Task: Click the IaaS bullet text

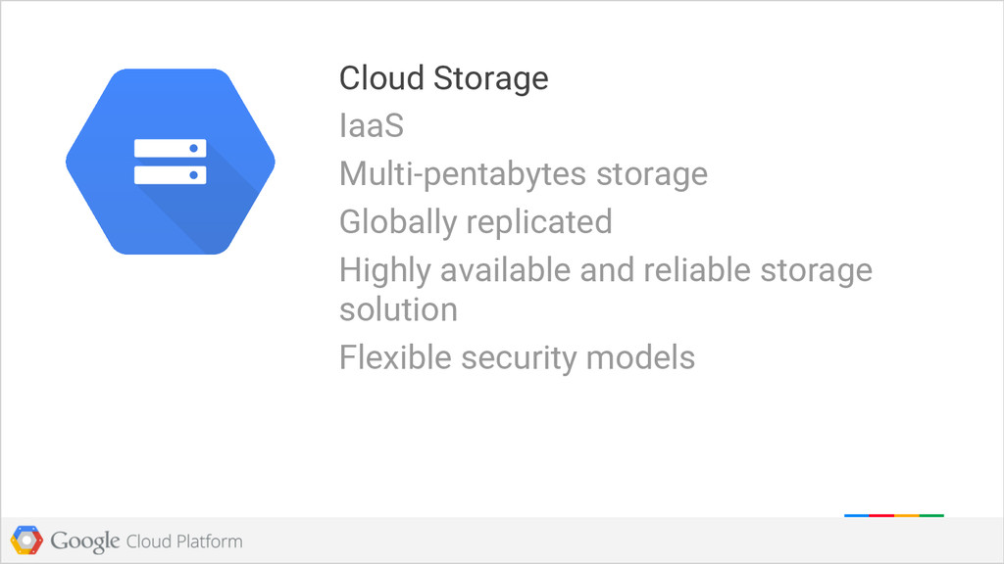Action: (x=372, y=126)
